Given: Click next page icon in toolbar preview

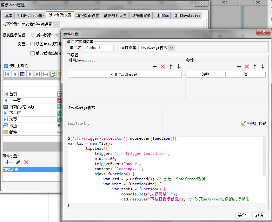Looking at the screenshot, I should [30, 74].
